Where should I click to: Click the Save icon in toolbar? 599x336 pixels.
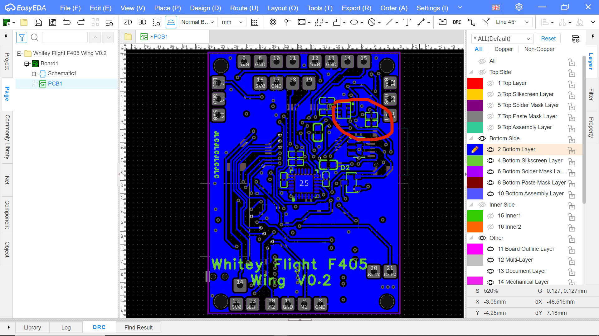(38, 22)
